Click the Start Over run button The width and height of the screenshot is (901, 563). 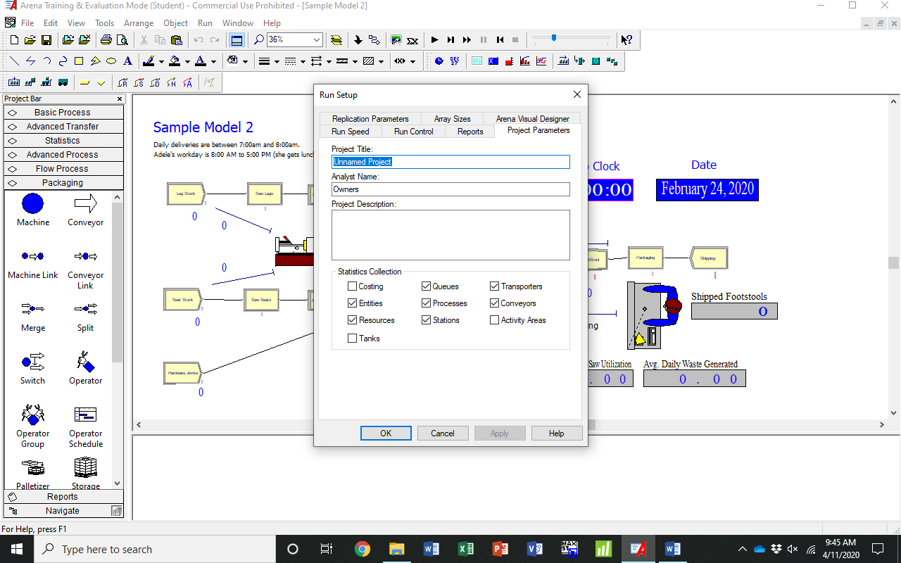pyautogui.click(x=500, y=40)
